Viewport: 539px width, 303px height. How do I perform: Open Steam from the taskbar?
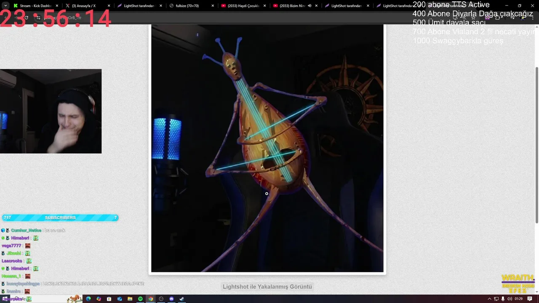click(x=182, y=299)
